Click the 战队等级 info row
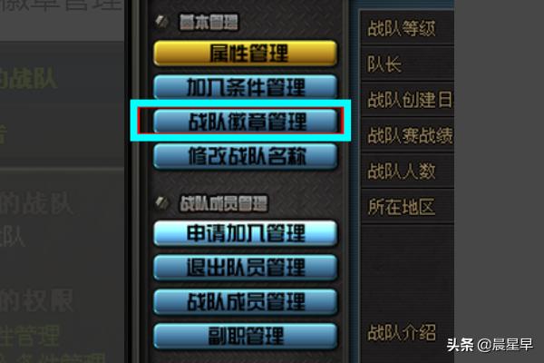The width and height of the screenshot is (544, 363). 407,28
